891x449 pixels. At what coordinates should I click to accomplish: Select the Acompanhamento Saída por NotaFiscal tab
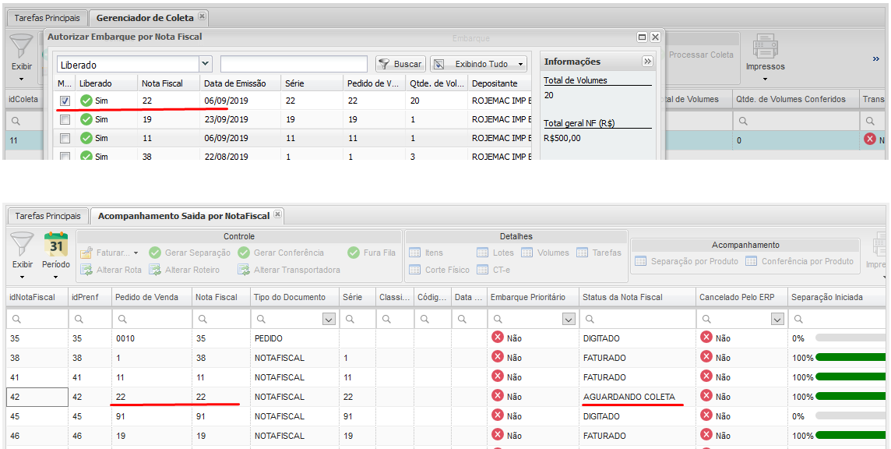(184, 215)
